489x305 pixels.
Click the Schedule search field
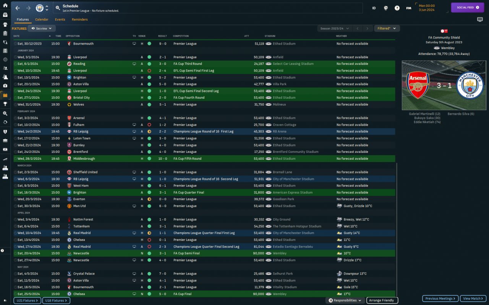click(x=208, y=8)
